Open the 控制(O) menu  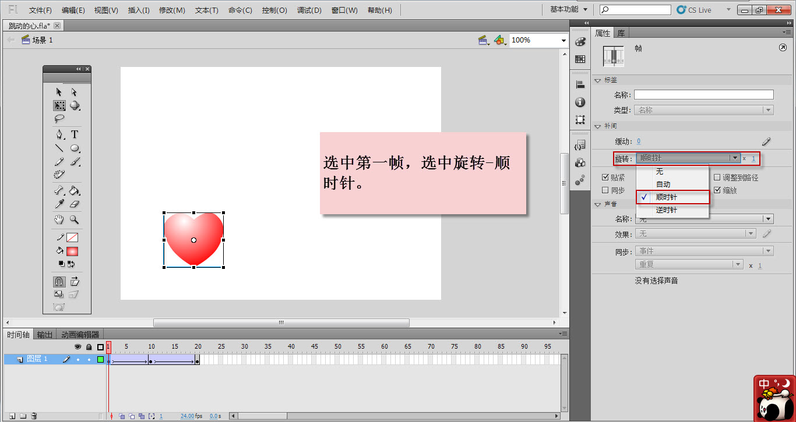coord(274,10)
